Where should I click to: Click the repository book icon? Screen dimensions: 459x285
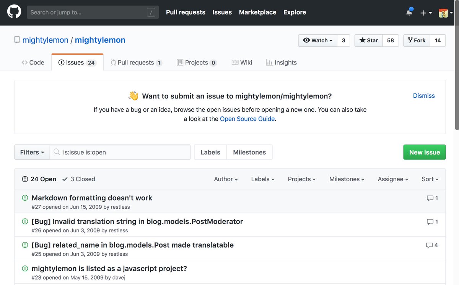(17, 40)
